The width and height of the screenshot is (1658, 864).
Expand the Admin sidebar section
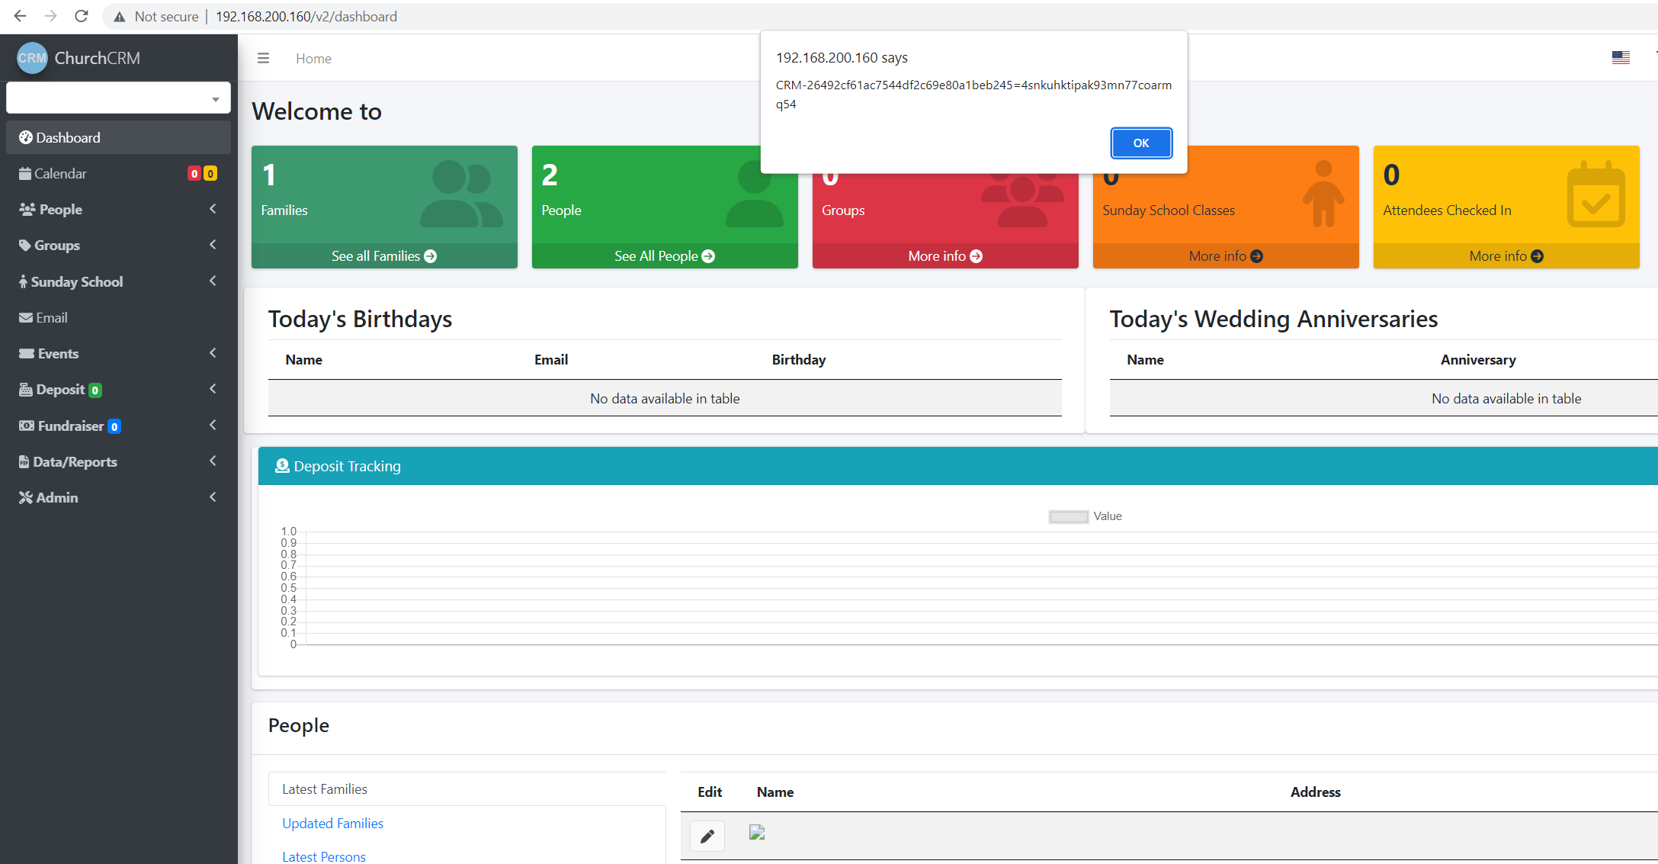click(55, 497)
